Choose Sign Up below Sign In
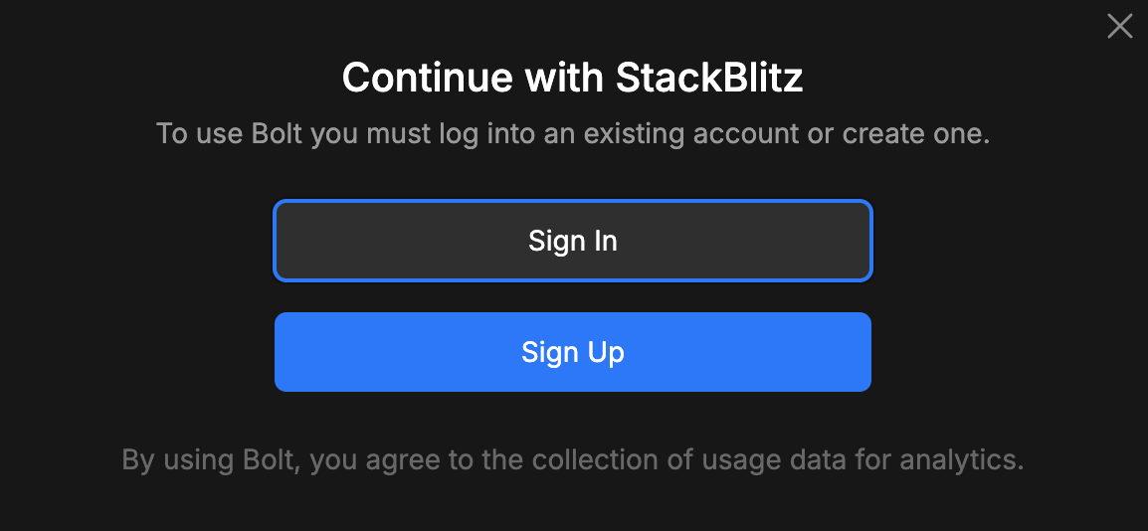Viewport: 1148px width, 531px height. point(573,352)
